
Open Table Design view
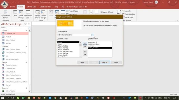click(21, 14)
